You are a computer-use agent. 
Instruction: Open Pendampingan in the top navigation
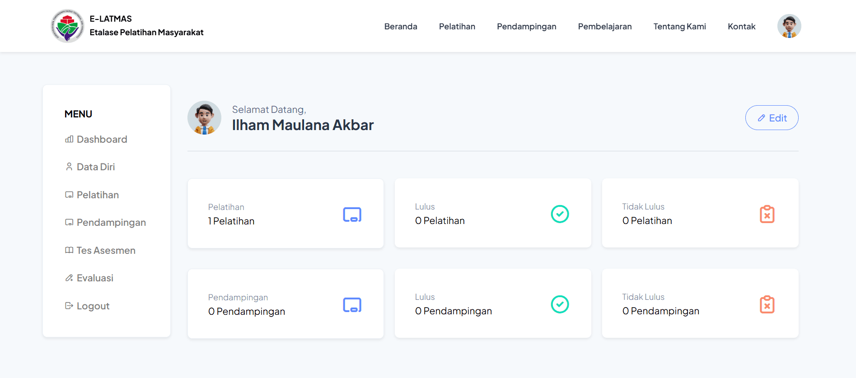[527, 26]
